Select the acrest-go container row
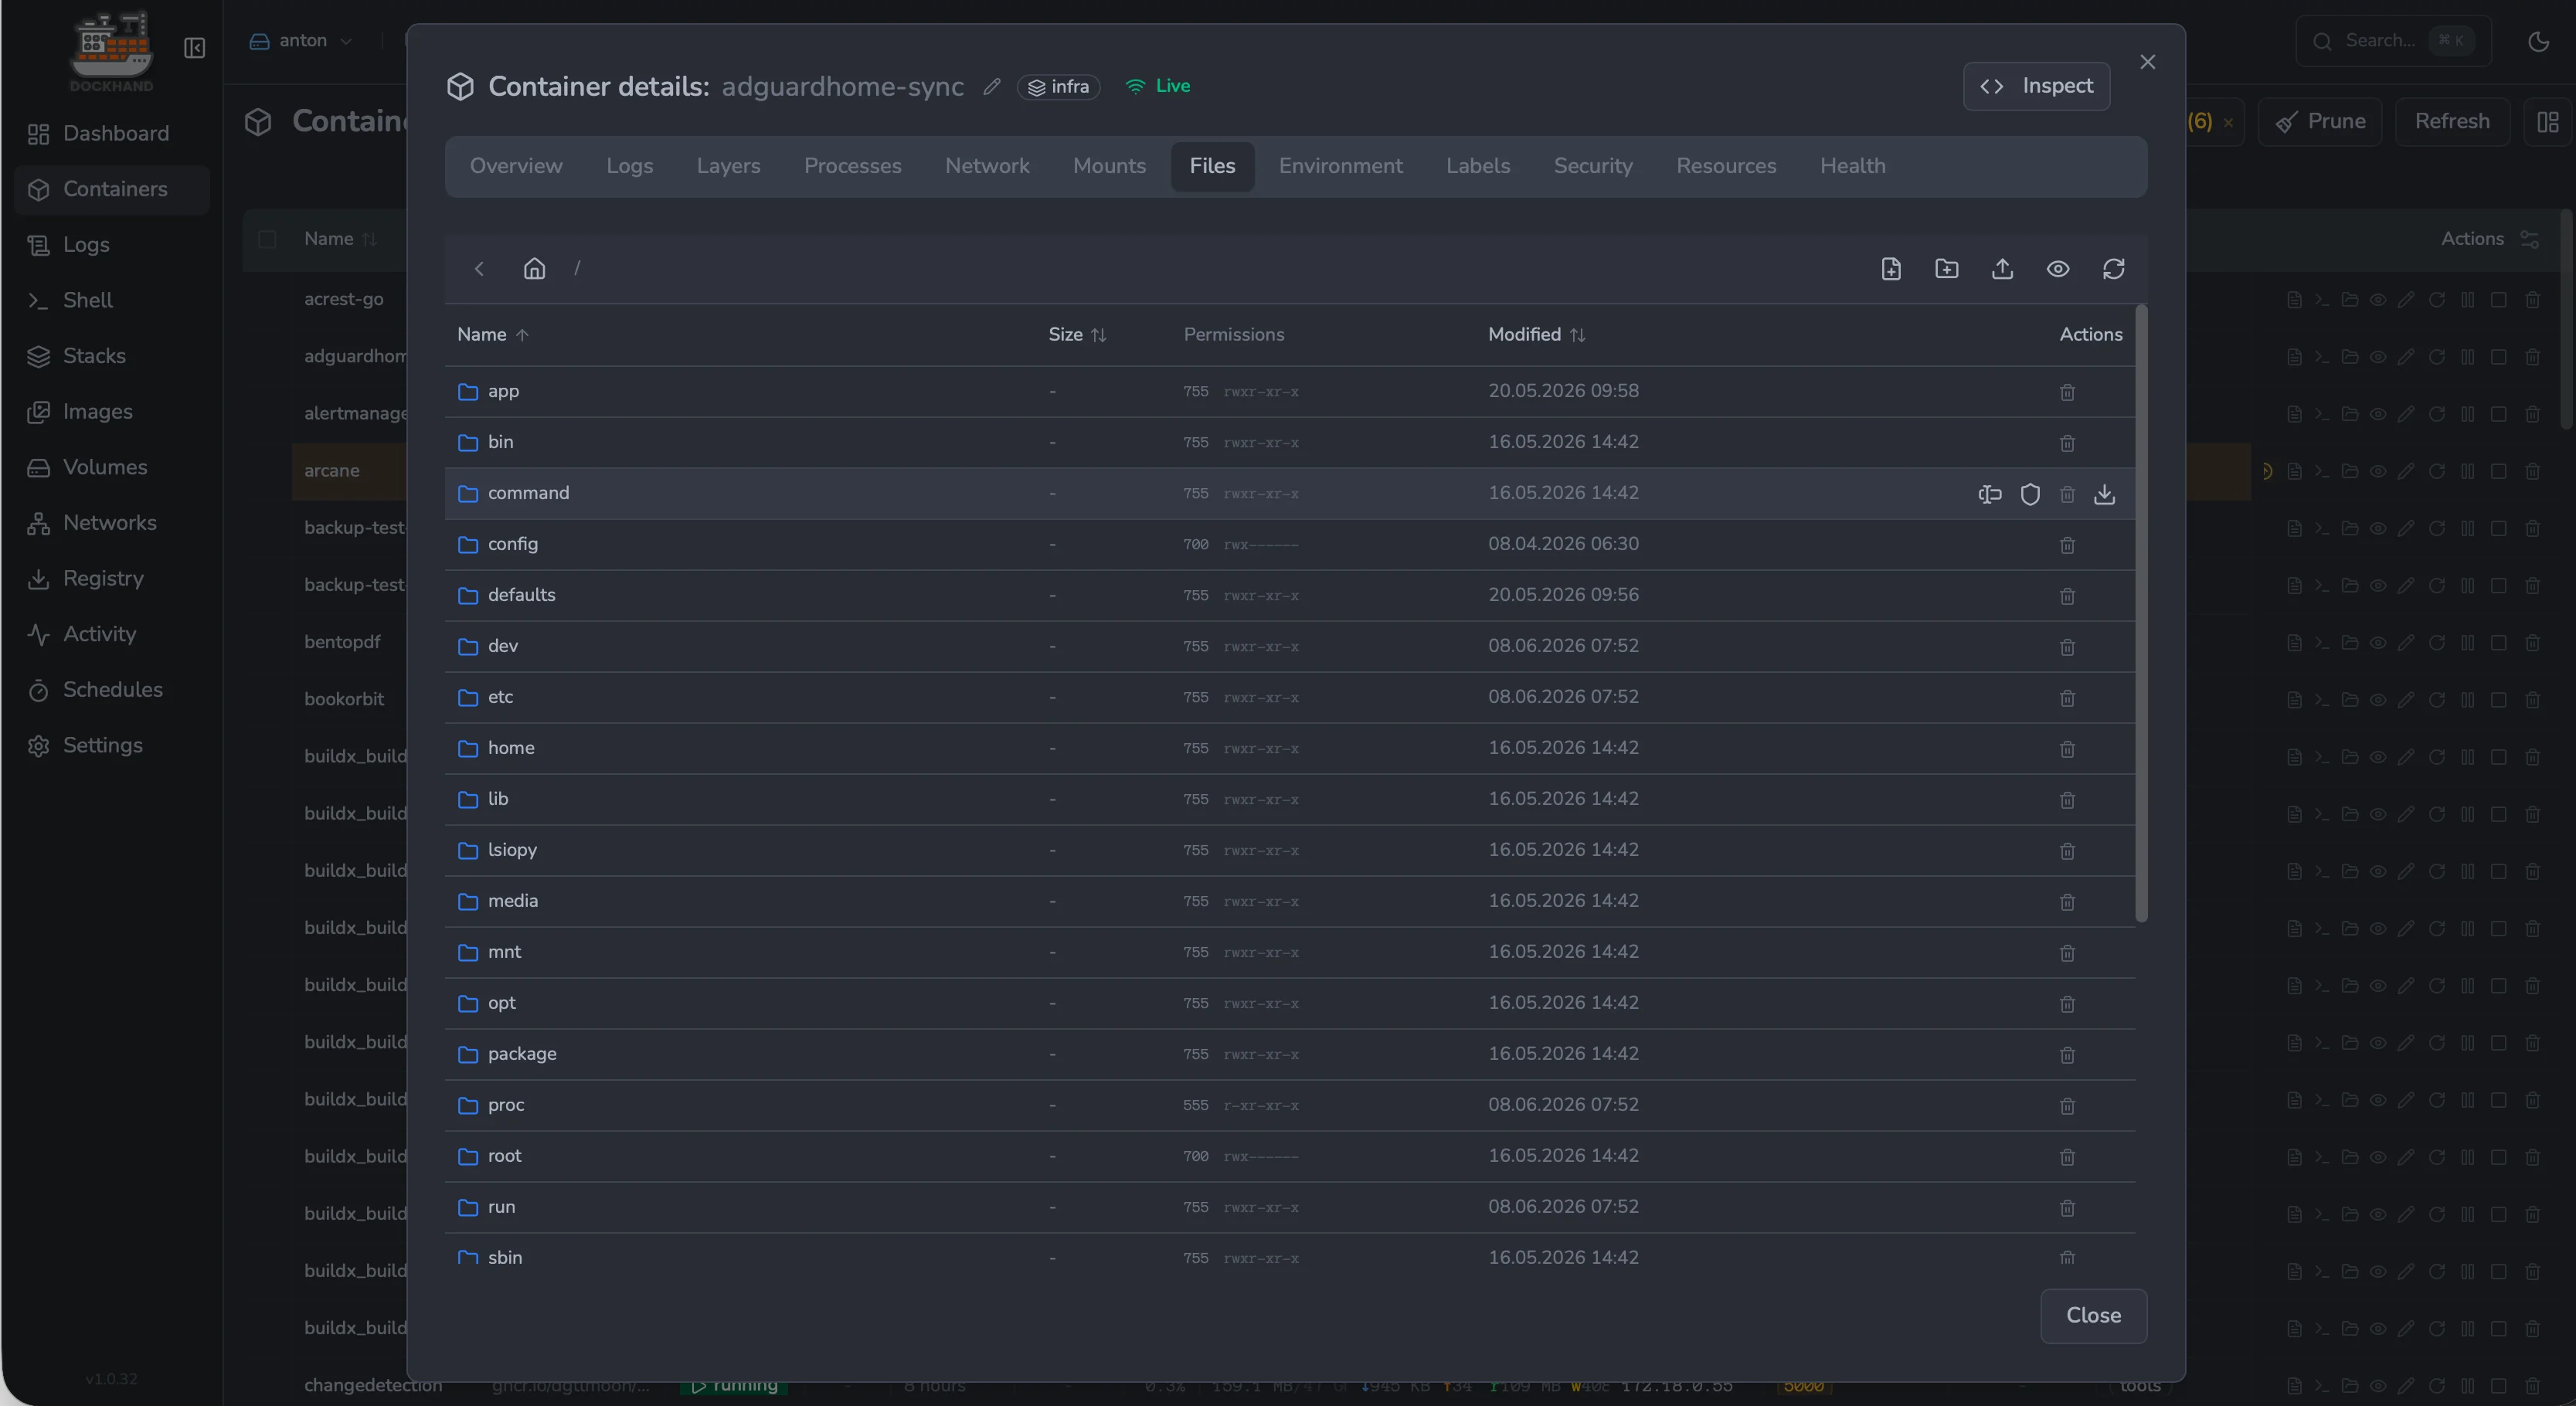2576x1406 pixels. tap(344, 299)
